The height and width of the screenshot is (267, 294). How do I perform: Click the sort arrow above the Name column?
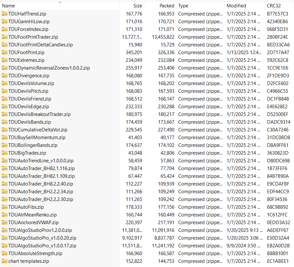[x=60, y=2]
